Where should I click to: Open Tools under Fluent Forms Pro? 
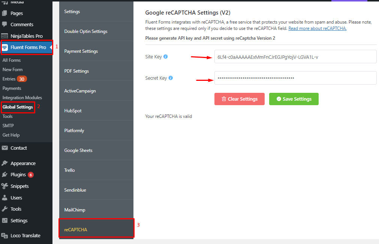pyautogui.click(x=7, y=116)
